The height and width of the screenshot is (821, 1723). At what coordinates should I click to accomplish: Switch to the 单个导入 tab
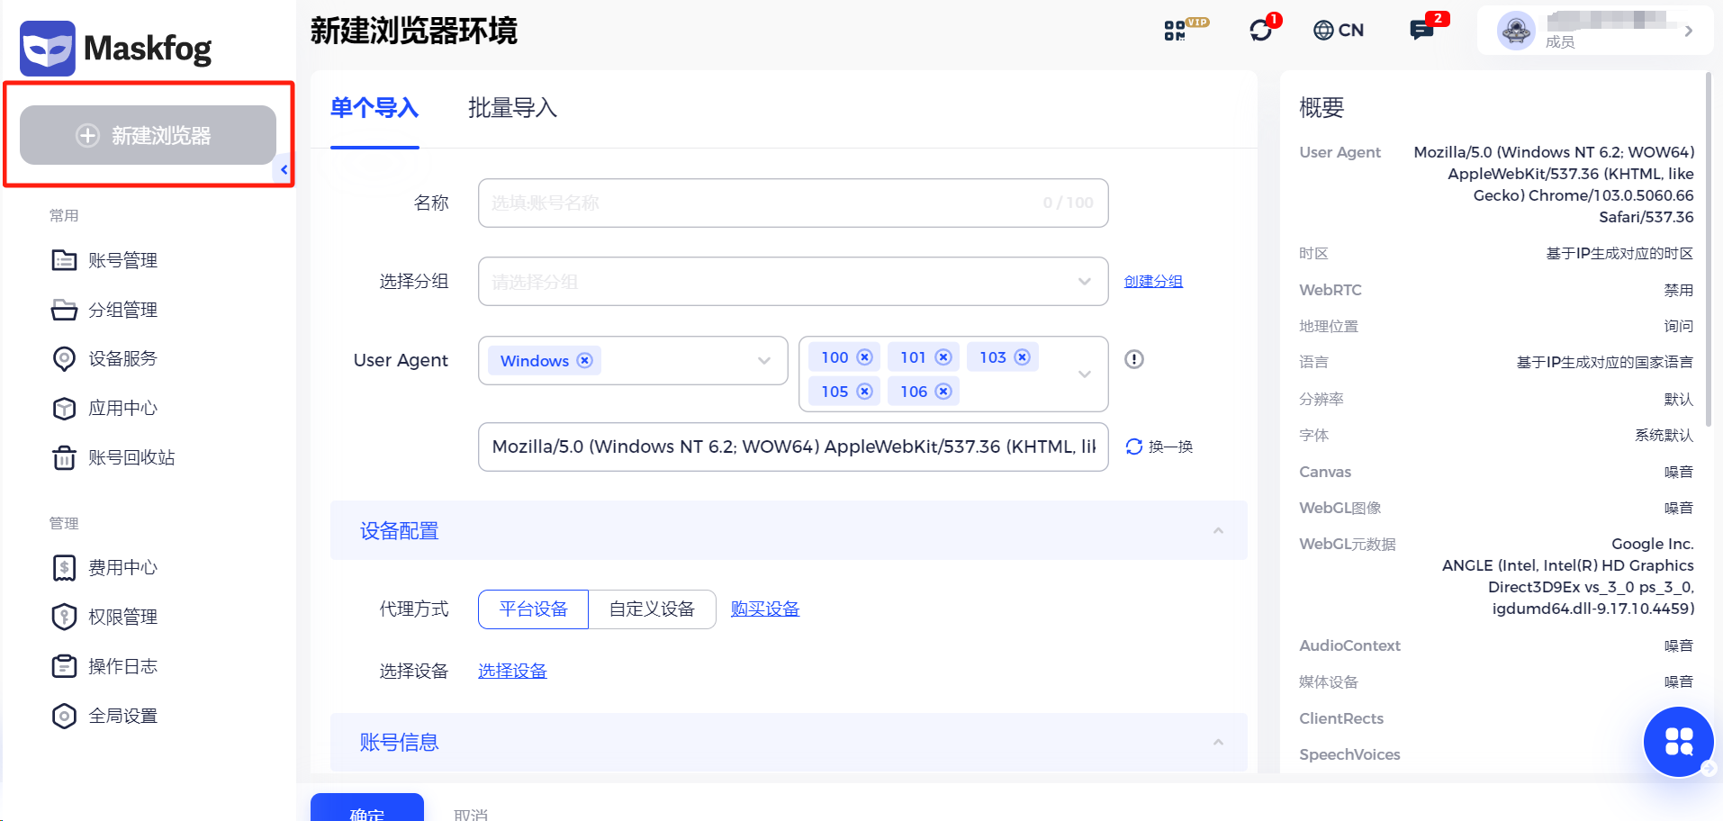pos(374,108)
